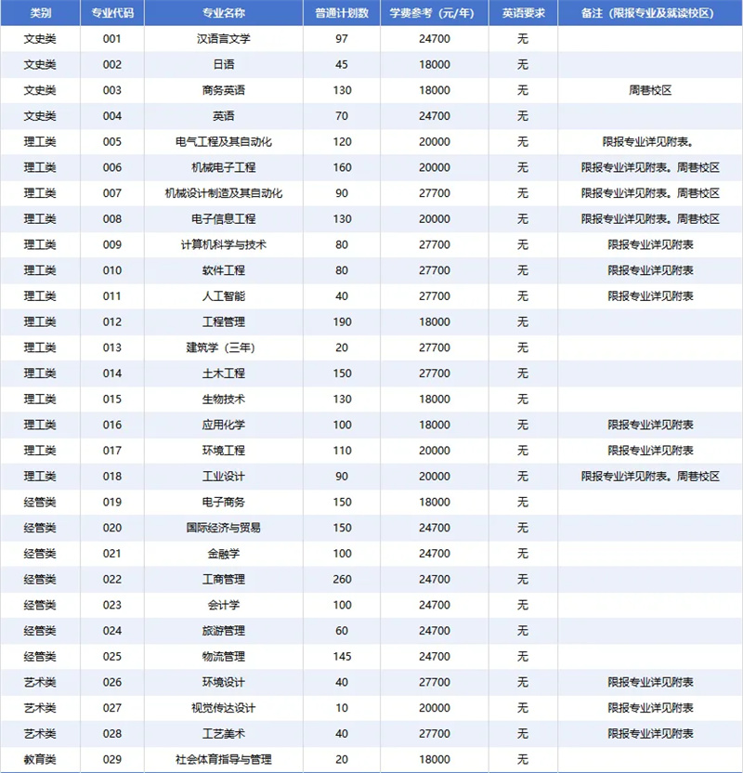Click 经管类 category in row 019

(40, 502)
